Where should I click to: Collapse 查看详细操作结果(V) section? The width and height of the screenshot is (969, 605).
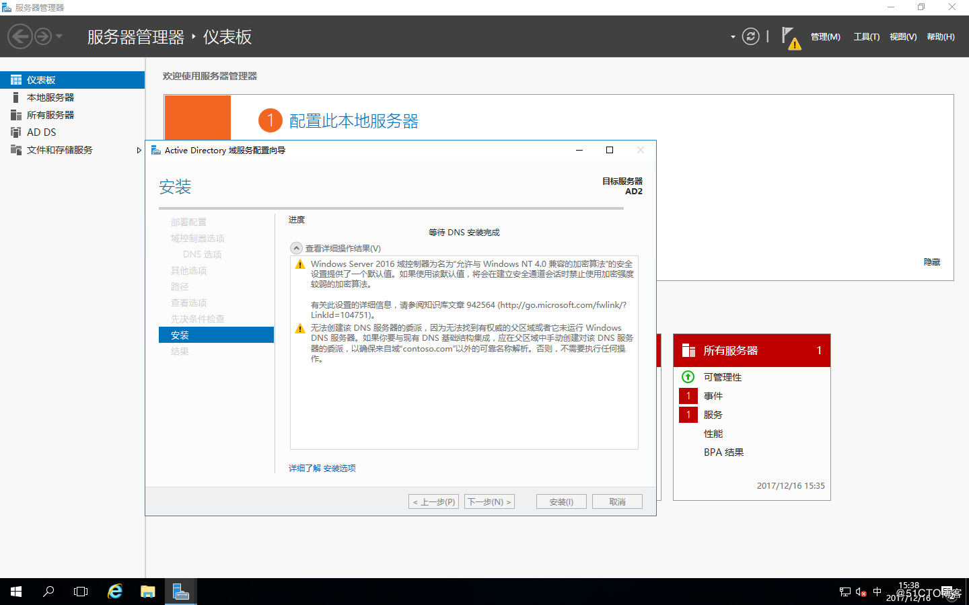296,248
